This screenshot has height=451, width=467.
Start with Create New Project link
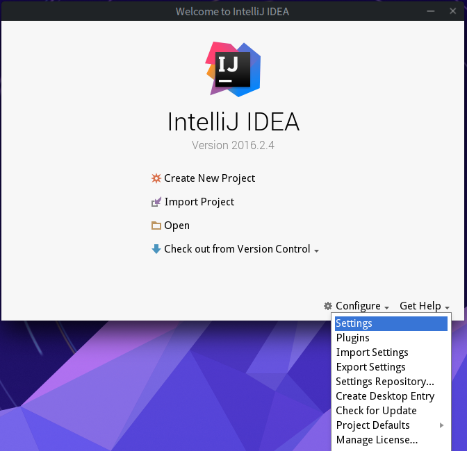[209, 178]
